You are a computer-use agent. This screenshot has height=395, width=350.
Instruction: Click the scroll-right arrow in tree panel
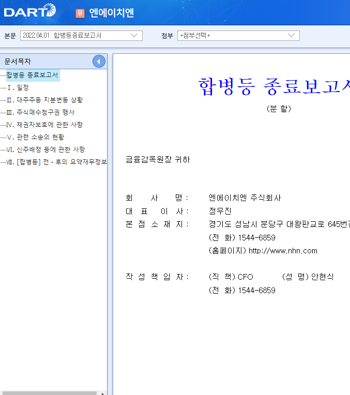(102, 393)
